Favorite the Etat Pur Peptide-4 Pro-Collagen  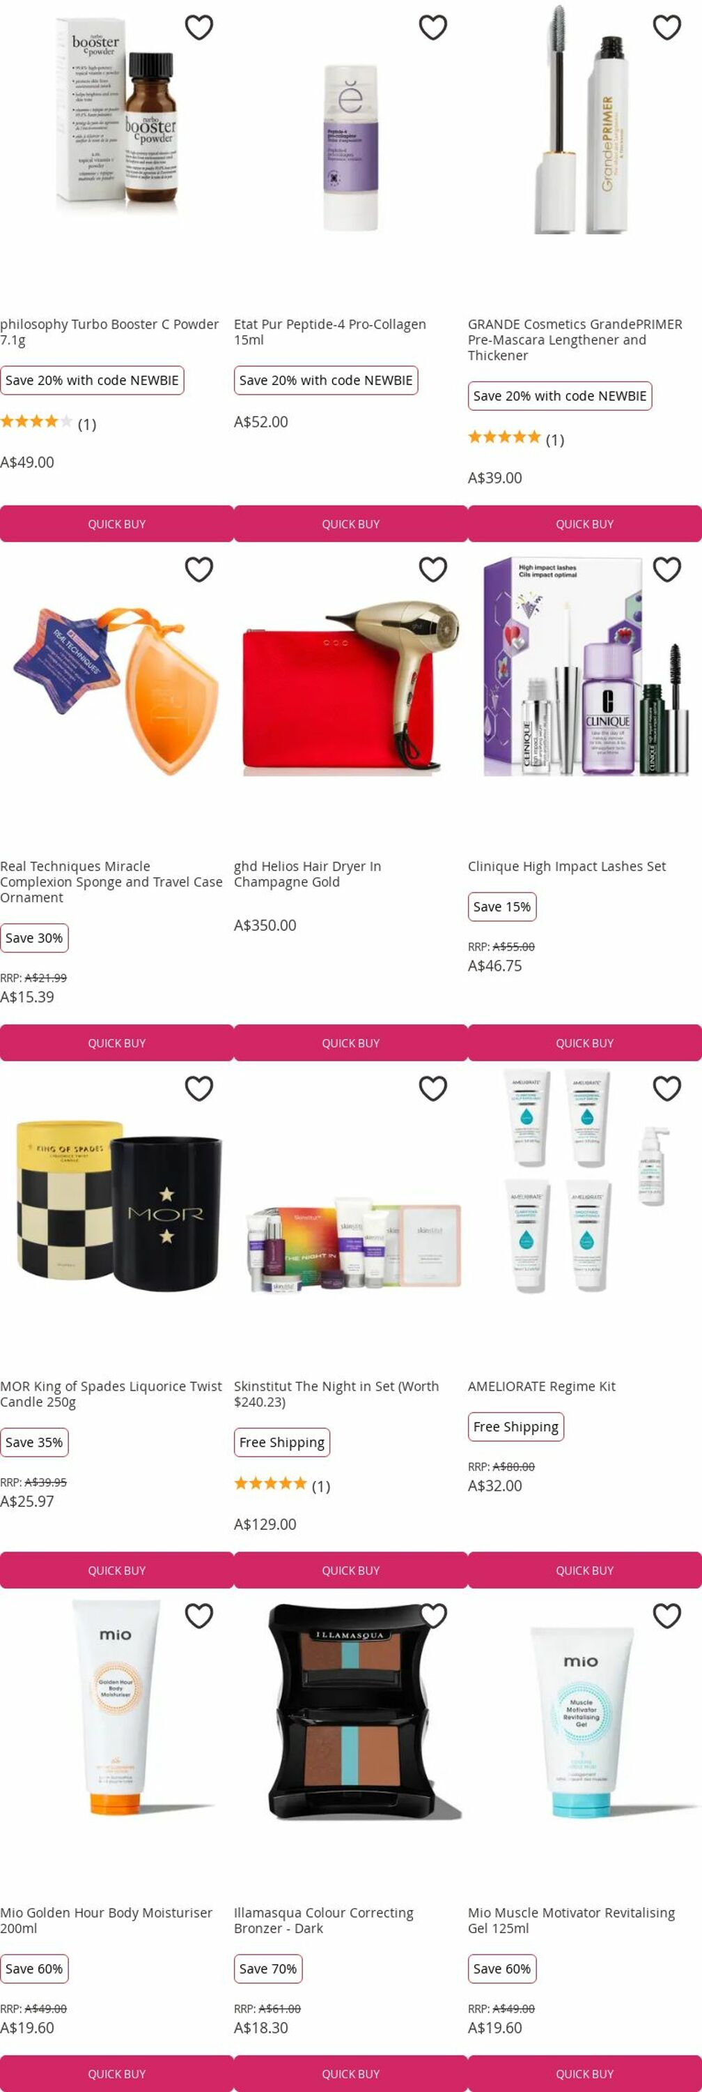(433, 28)
